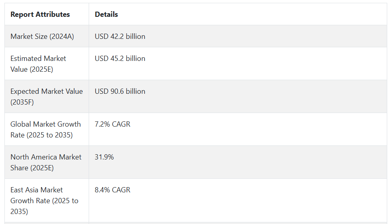The width and height of the screenshot is (388, 224).
Task: Click the '8.4% CAGR' value
Action: (x=112, y=190)
